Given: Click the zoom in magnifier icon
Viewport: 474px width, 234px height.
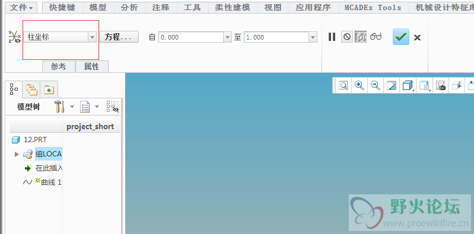Looking at the screenshot, I should pos(360,86).
